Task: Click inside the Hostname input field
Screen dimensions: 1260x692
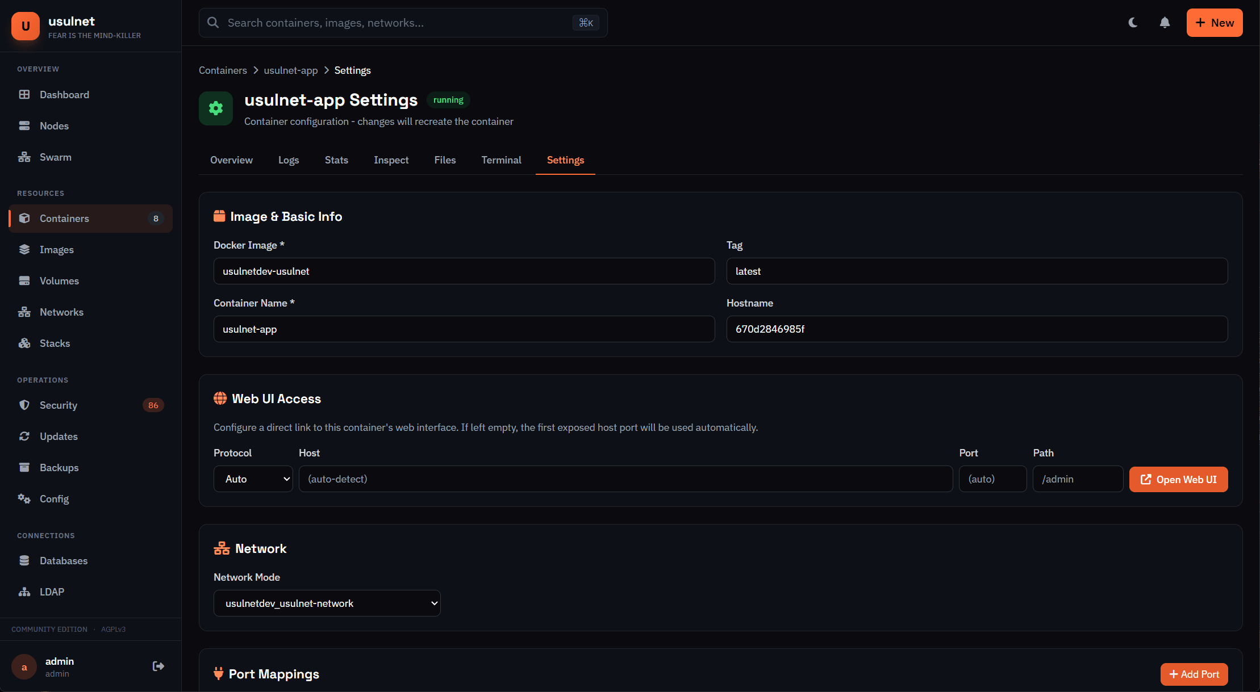Action: [976, 329]
